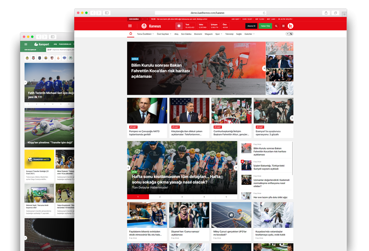Open the apps grid icon in header
This screenshot has height=251, width=369.
point(283,26)
